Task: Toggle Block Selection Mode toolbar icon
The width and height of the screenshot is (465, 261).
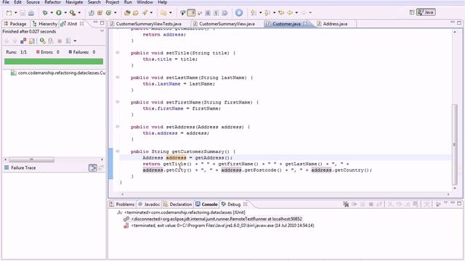Action: (x=208, y=13)
